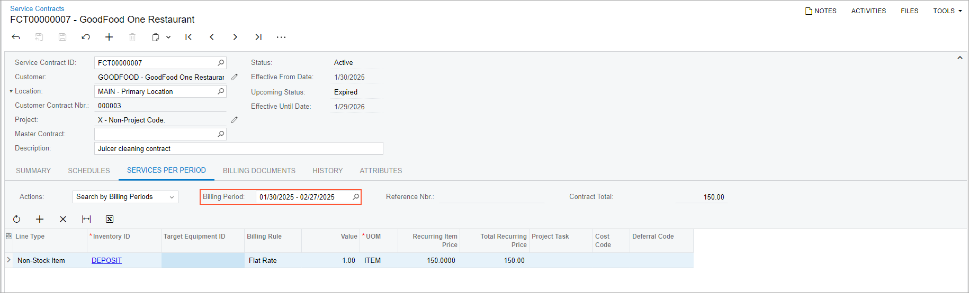Click the Description text field
This screenshot has height=293, width=969.
coord(238,148)
